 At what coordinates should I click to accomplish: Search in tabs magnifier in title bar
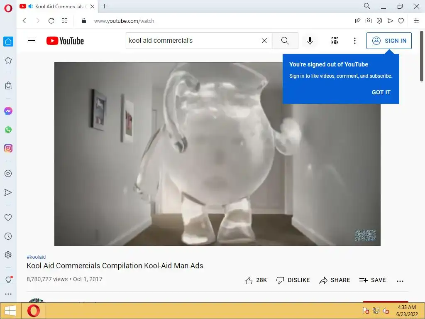point(367,6)
